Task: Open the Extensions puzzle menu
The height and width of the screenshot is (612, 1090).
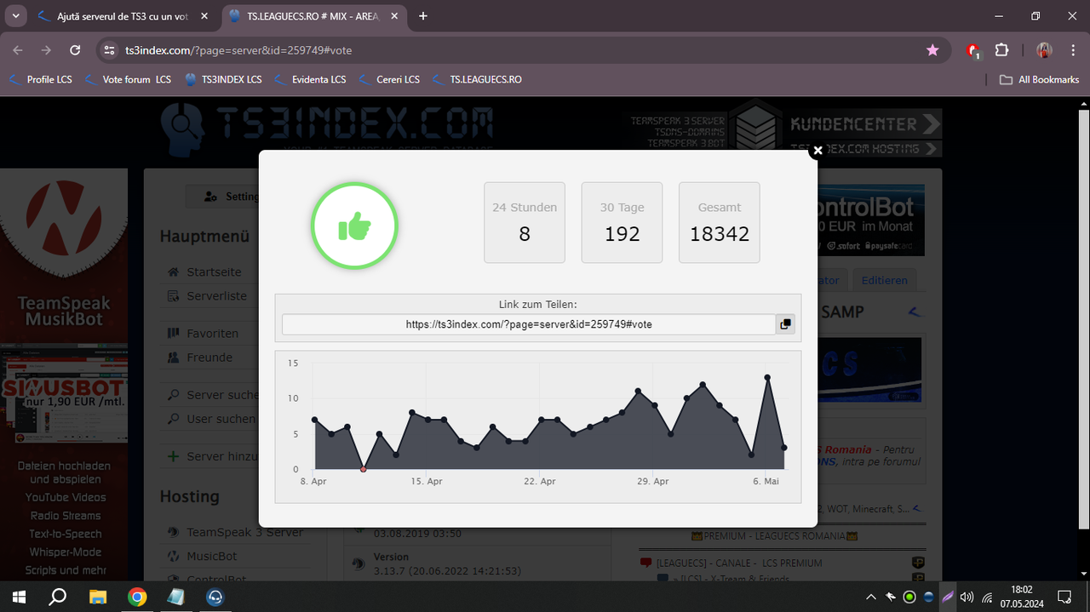Action: coord(1002,50)
